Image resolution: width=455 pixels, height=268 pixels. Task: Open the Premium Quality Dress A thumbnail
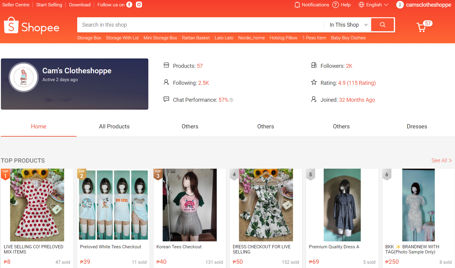(342, 205)
